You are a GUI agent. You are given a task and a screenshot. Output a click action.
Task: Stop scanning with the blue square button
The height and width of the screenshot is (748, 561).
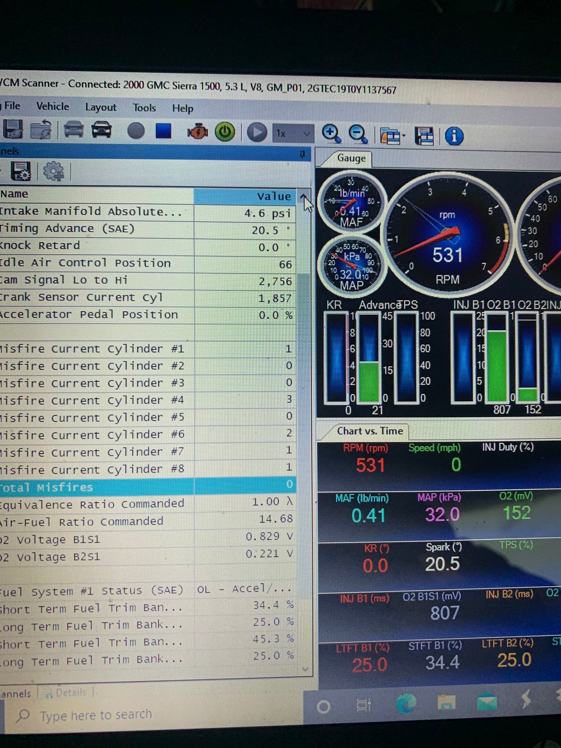(163, 131)
